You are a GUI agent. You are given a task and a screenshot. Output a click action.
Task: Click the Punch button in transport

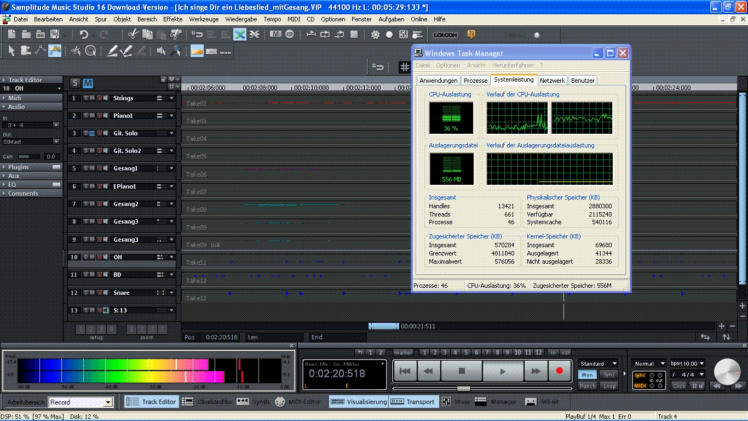(588, 386)
